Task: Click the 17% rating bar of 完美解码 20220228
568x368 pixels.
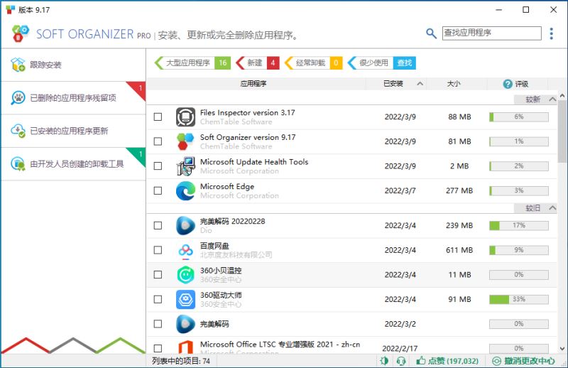Action: (x=519, y=225)
